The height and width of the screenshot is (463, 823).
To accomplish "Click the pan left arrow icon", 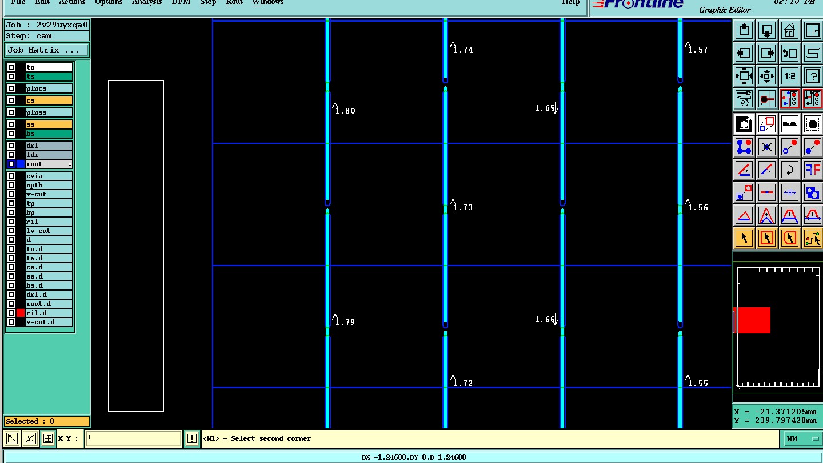I will point(744,53).
